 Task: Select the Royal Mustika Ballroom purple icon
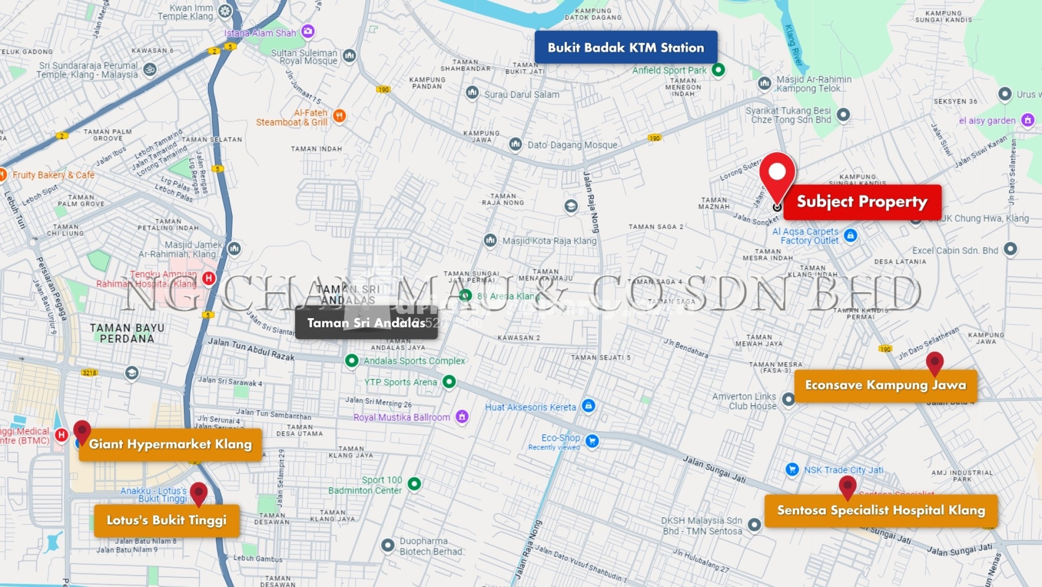pos(462,417)
